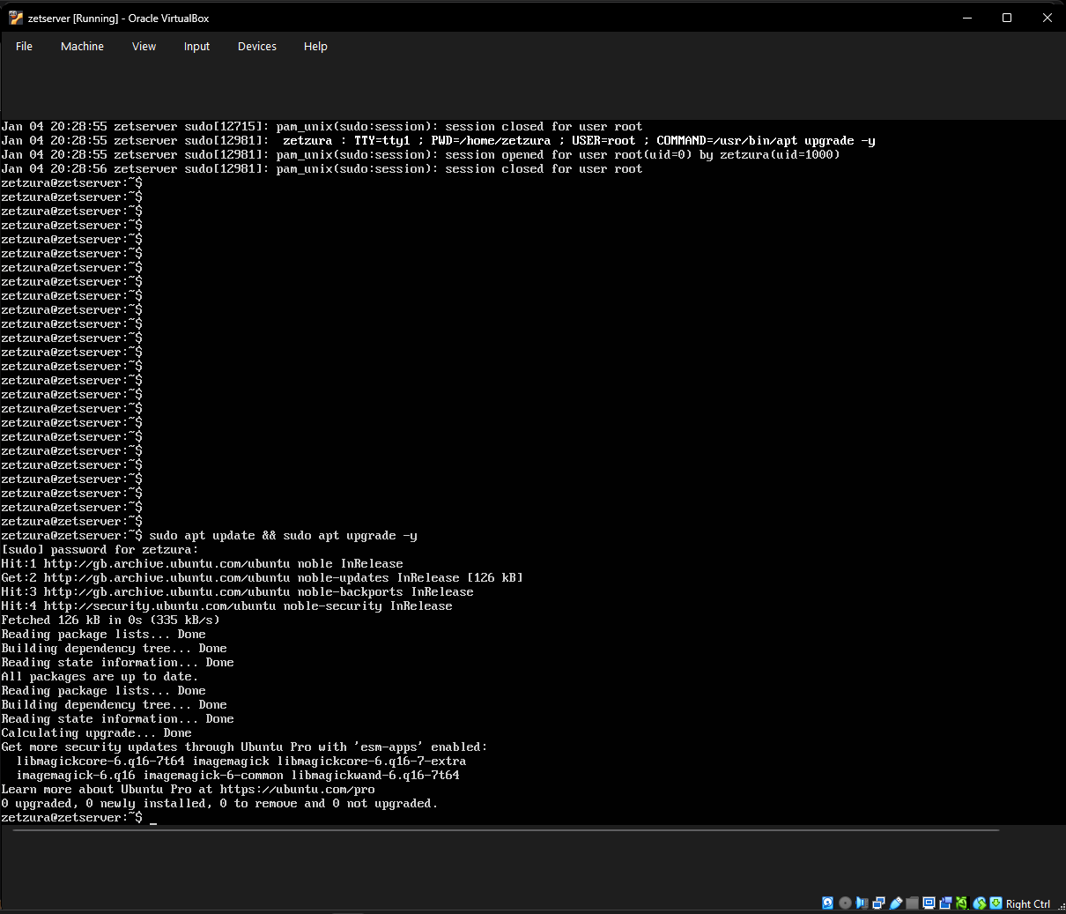Image resolution: width=1066 pixels, height=914 pixels.
Task: Open the Machine menu
Action: 82,47
